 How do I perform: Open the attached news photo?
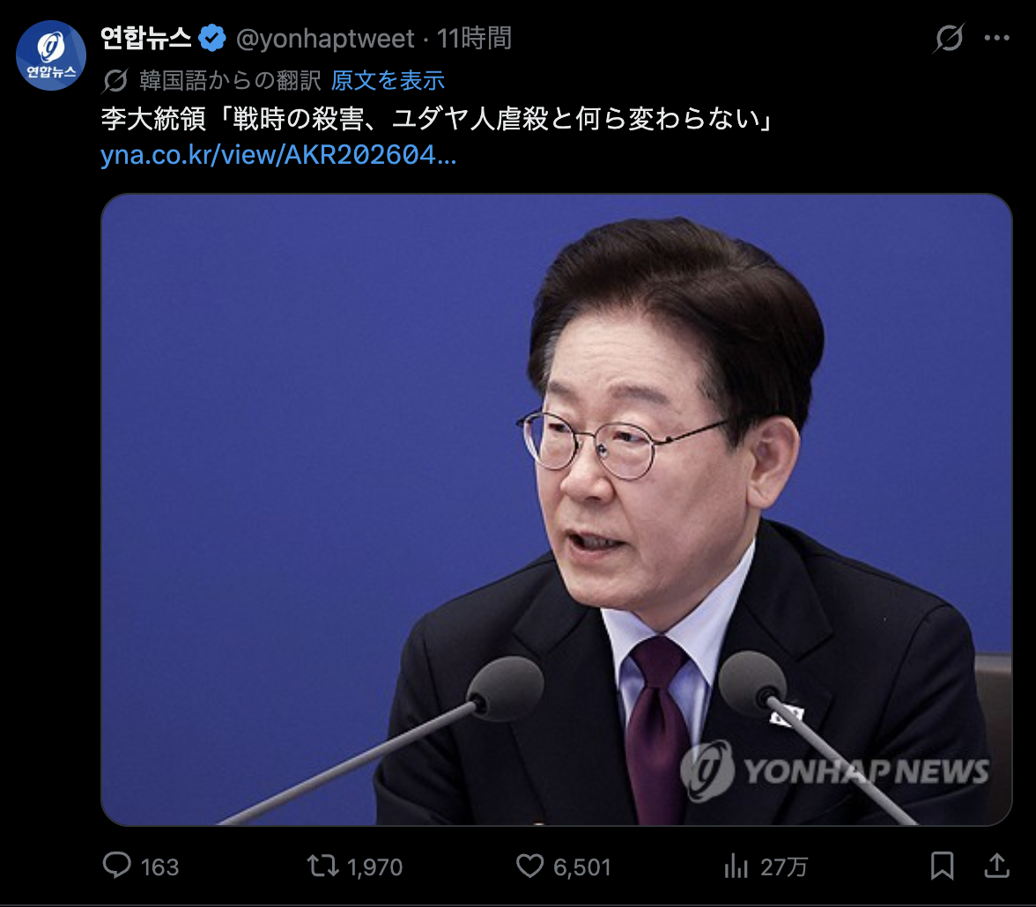pyautogui.click(x=557, y=509)
